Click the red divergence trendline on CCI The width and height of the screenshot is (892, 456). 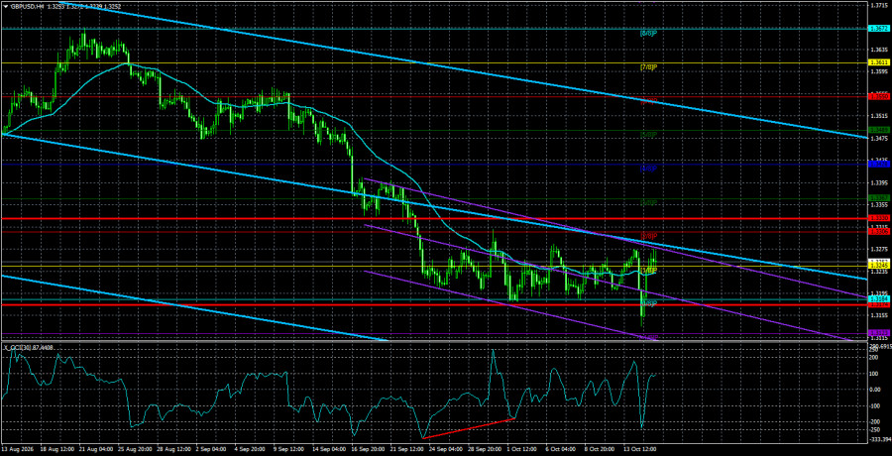[x=469, y=428]
